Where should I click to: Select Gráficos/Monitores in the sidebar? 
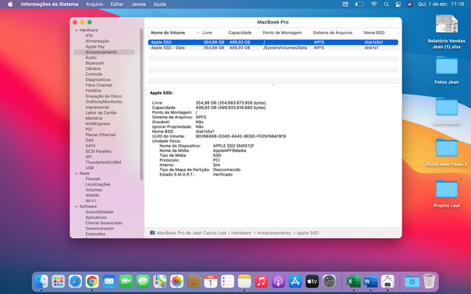coord(104,101)
